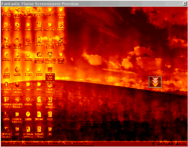The image size is (188, 147).
Task: Open the pencil-and-paper desktop icon
Action: coord(61,25)
